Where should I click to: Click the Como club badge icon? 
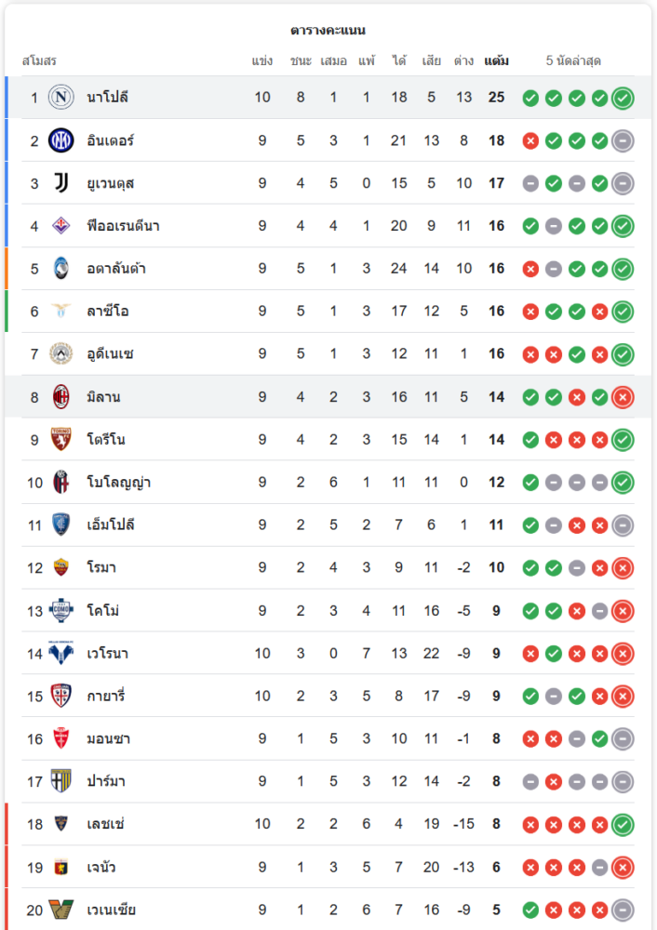pos(61,610)
